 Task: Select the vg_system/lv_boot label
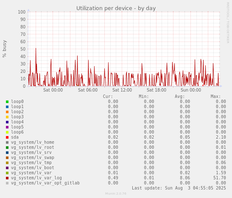(x=33, y=168)
